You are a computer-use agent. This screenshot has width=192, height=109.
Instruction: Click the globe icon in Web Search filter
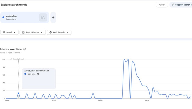click(50, 32)
